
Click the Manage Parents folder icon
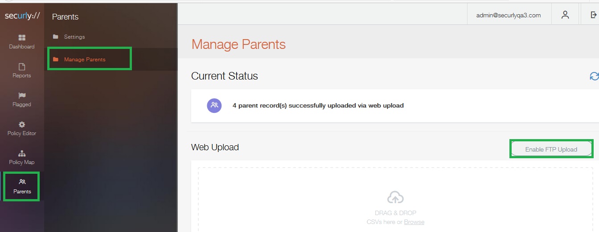pos(56,59)
